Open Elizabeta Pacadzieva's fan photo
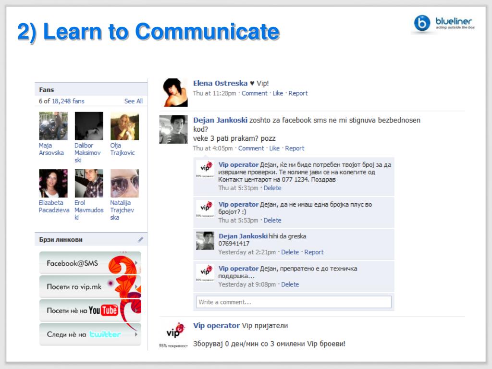 53,183
